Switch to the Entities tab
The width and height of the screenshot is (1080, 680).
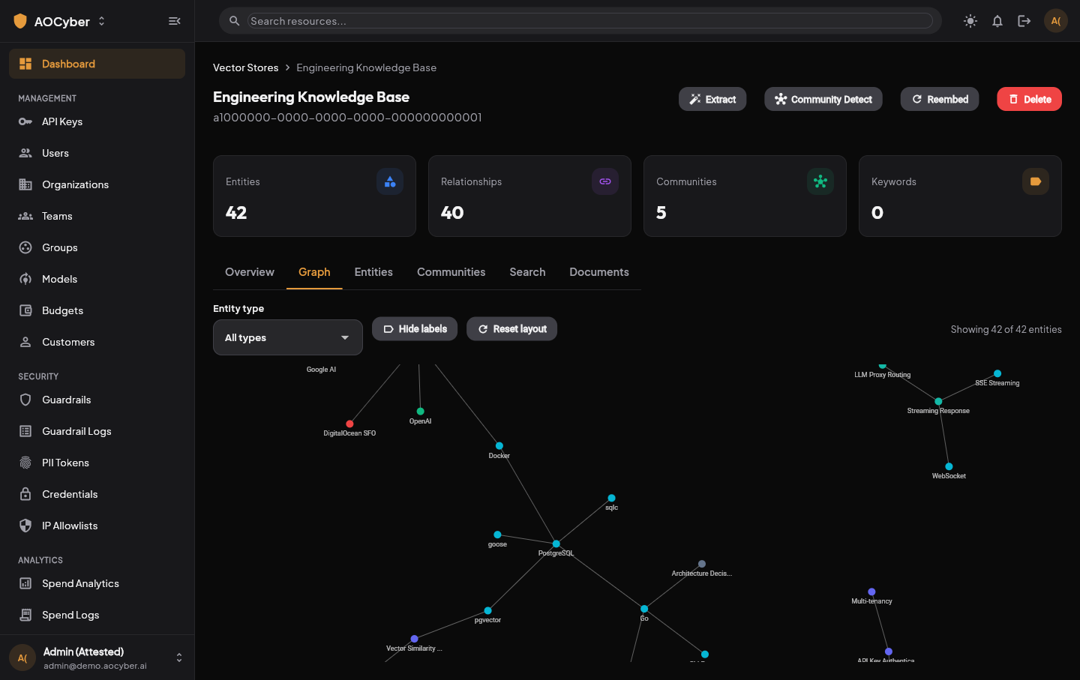[373, 272]
